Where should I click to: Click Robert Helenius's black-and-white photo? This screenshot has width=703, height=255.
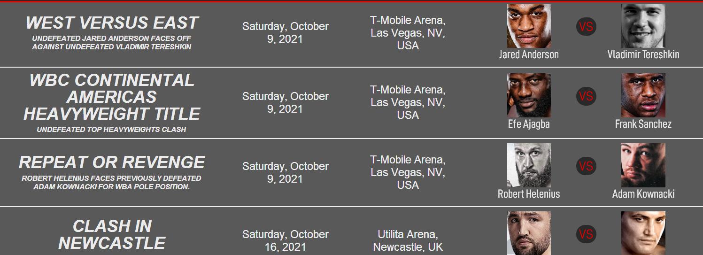coord(529,165)
